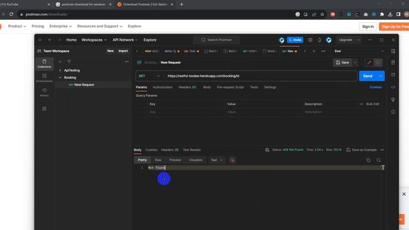Click the filter icon in collections panel

[x=69, y=61]
